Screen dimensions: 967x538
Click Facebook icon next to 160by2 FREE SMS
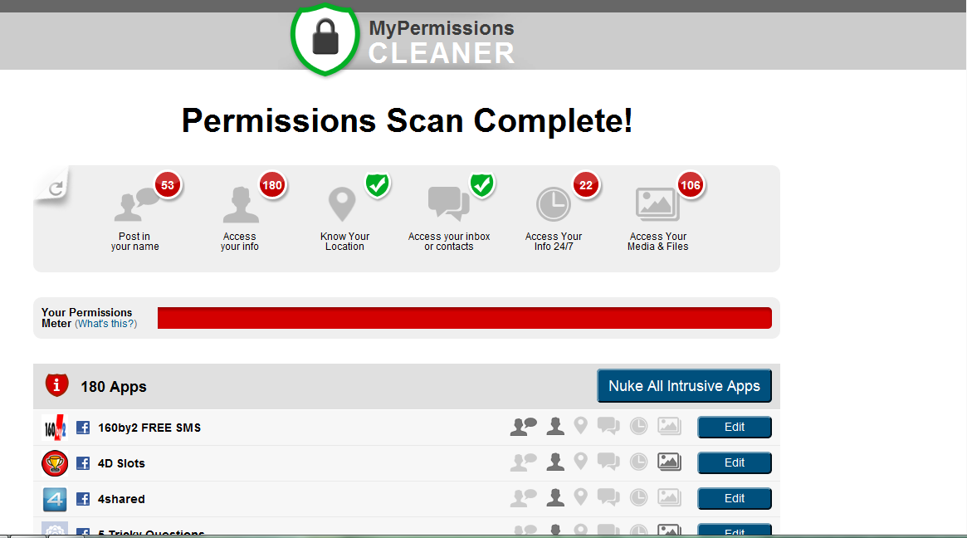pyautogui.click(x=83, y=428)
